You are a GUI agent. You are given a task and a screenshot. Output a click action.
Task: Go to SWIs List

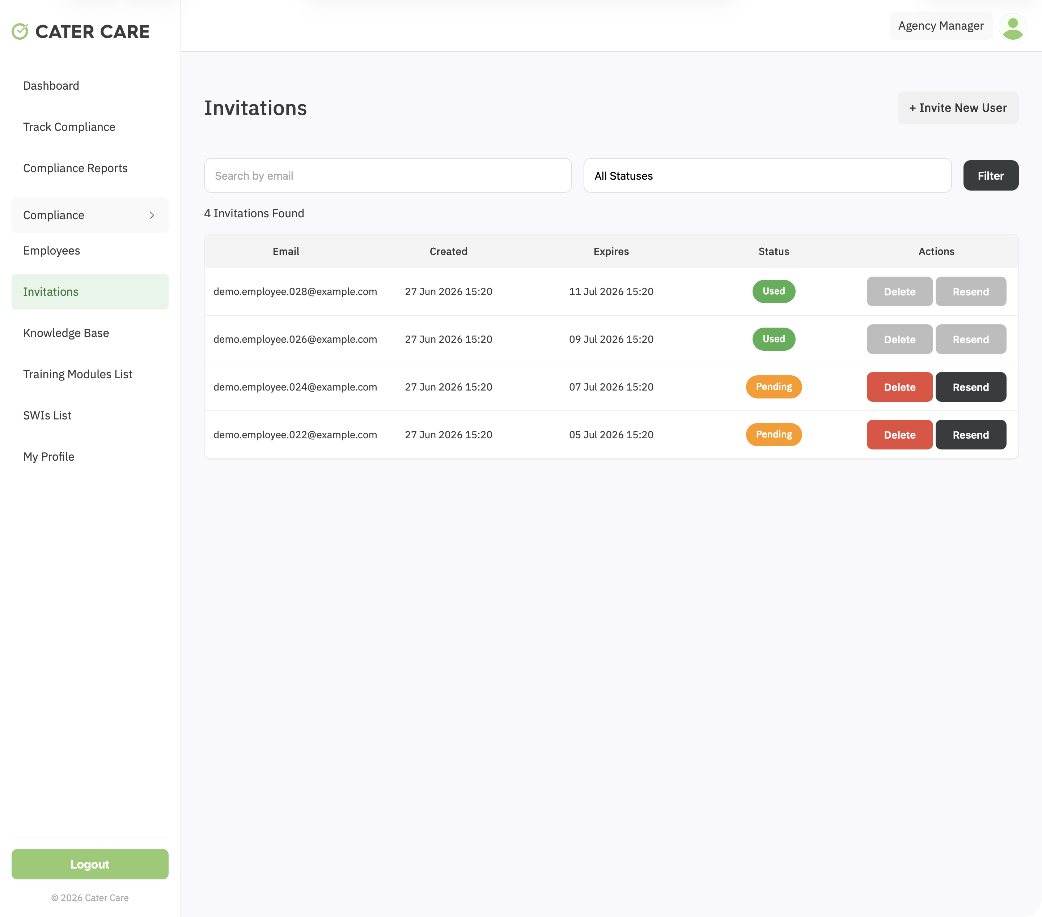coord(47,416)
